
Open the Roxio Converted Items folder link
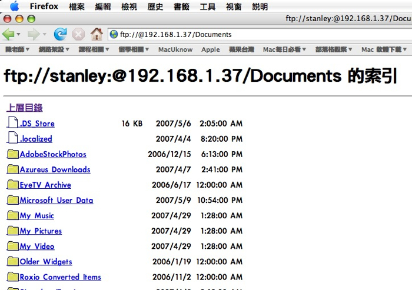click(61, 277)
